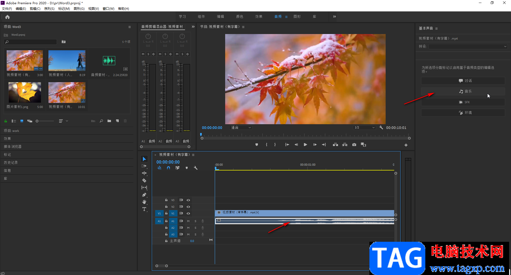The width and height of the screenshot is (511, 275).
Task: Open sort icons dropdown in project panel
Action: point(63,121)
